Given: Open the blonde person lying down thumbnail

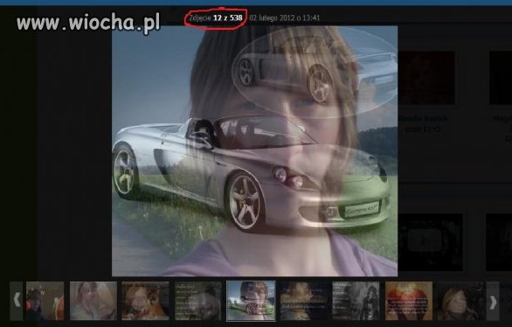Looking at the screenshot, I should tap(93, 301).
